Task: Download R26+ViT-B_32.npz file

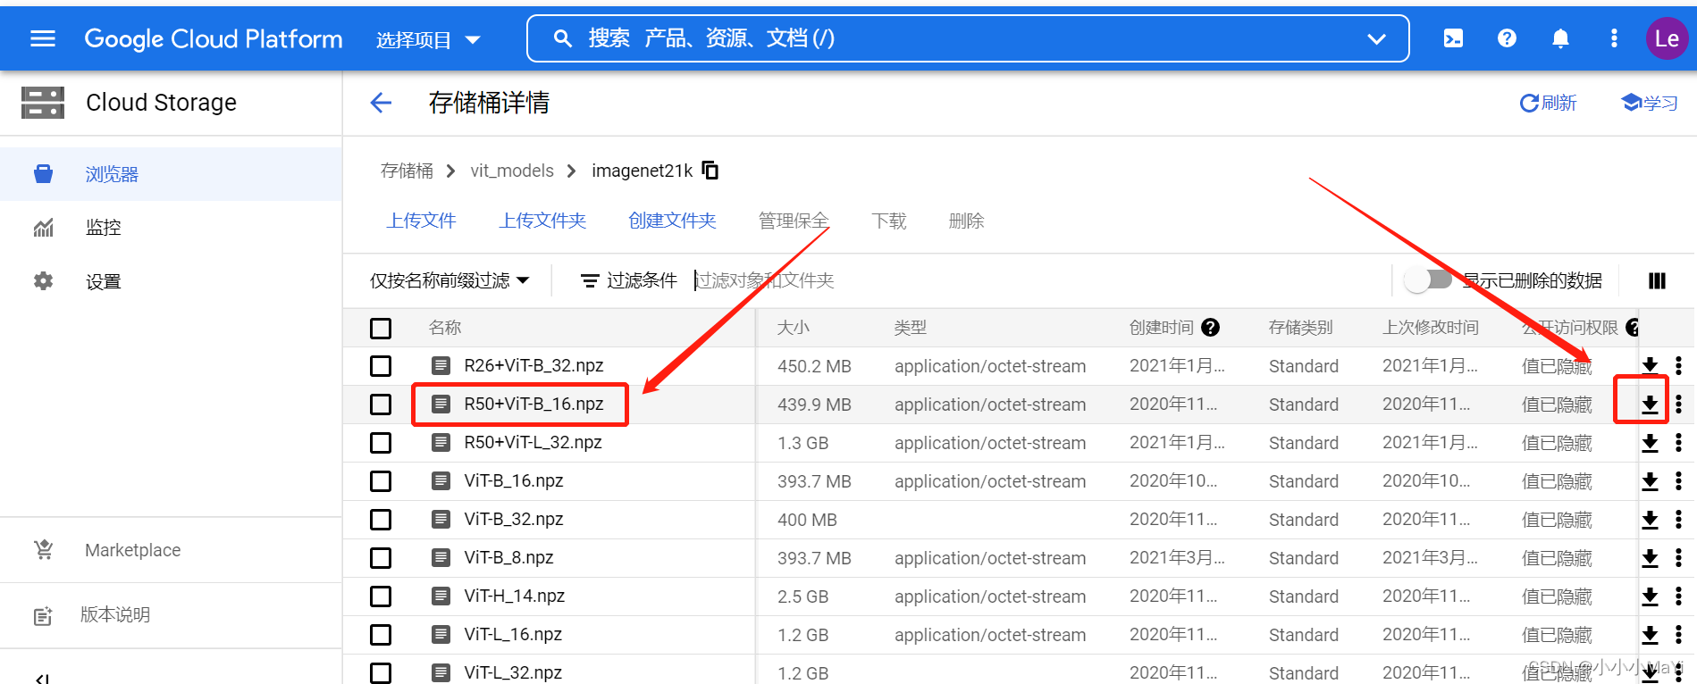Action: pyautogui.click(x=1651, y=366)
